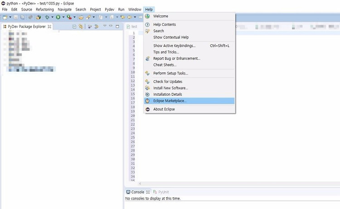The width and height of the screenshot is (340, 209).
Task: Click the 'No consoles to display' message
Action: [x=153, y=199]
